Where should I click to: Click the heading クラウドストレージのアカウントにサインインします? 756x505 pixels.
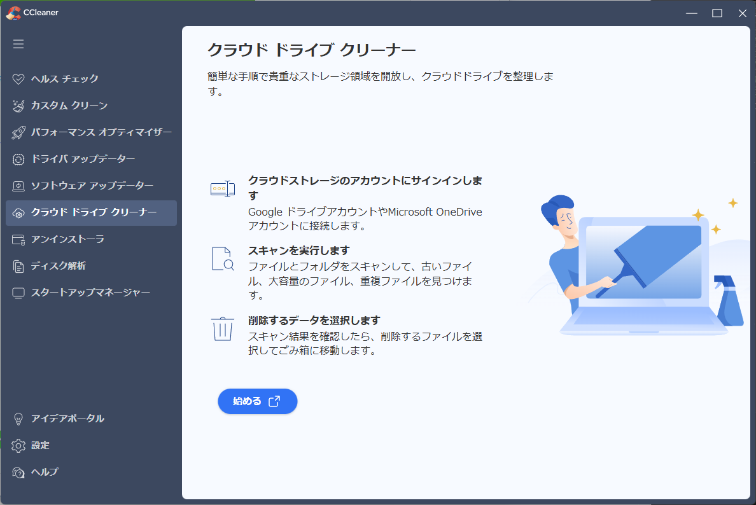coord(365,188)
